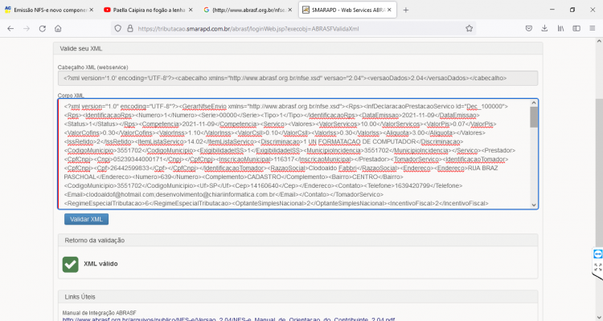Open the ABRASF manual PDF link
This screenshot has width=603, height=321.
[229, 319]
